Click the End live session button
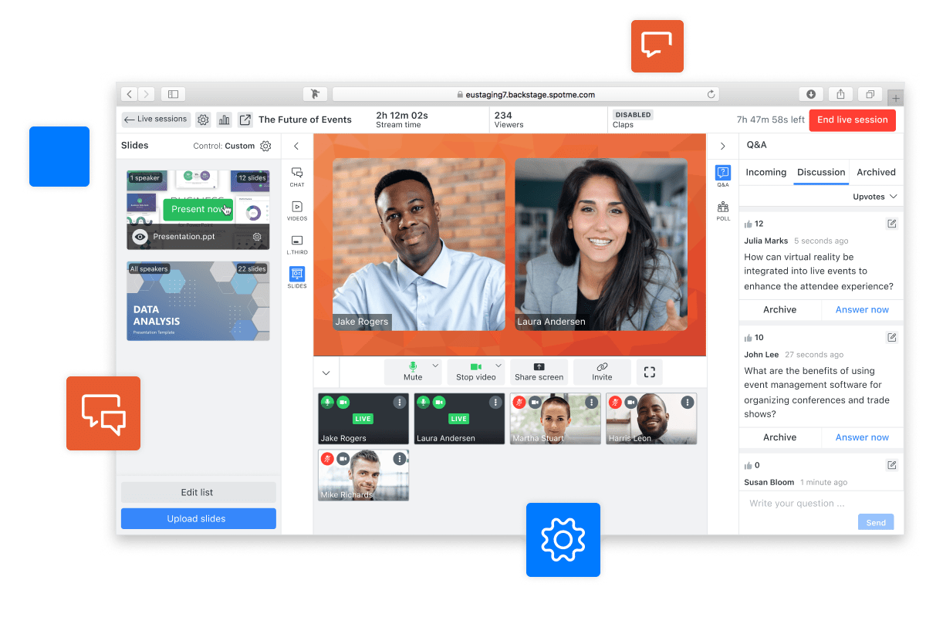The image size is (926, 617). coord(852,120)
